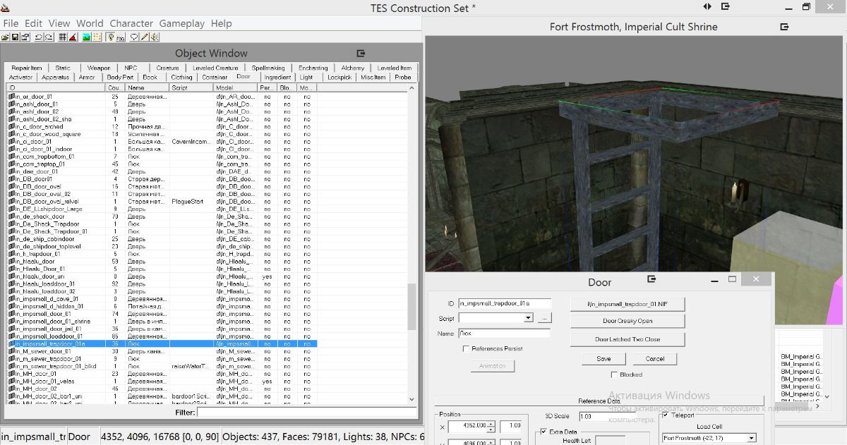Open the Load Cell dropdown
847x445 pixels.
click(751, 439)
